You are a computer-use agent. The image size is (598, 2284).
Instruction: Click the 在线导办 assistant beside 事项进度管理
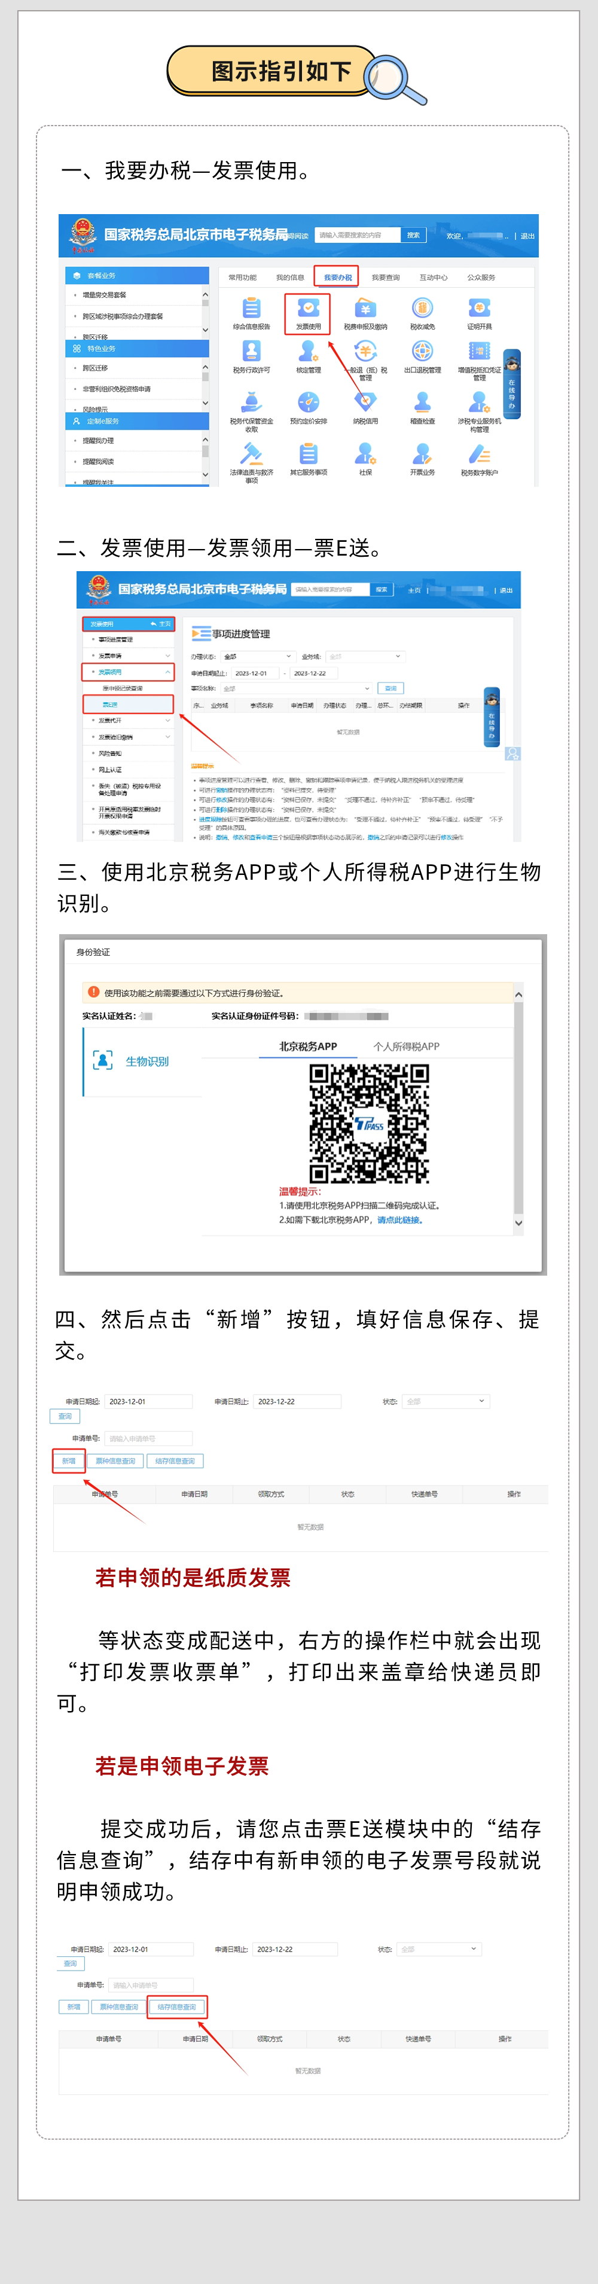pyautogui.click(x=492, y=717)
